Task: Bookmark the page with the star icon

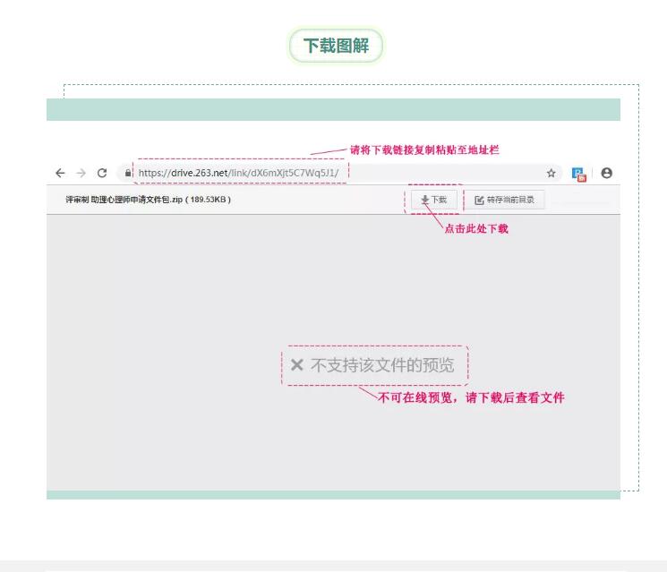Action: (x=552, y=173)
